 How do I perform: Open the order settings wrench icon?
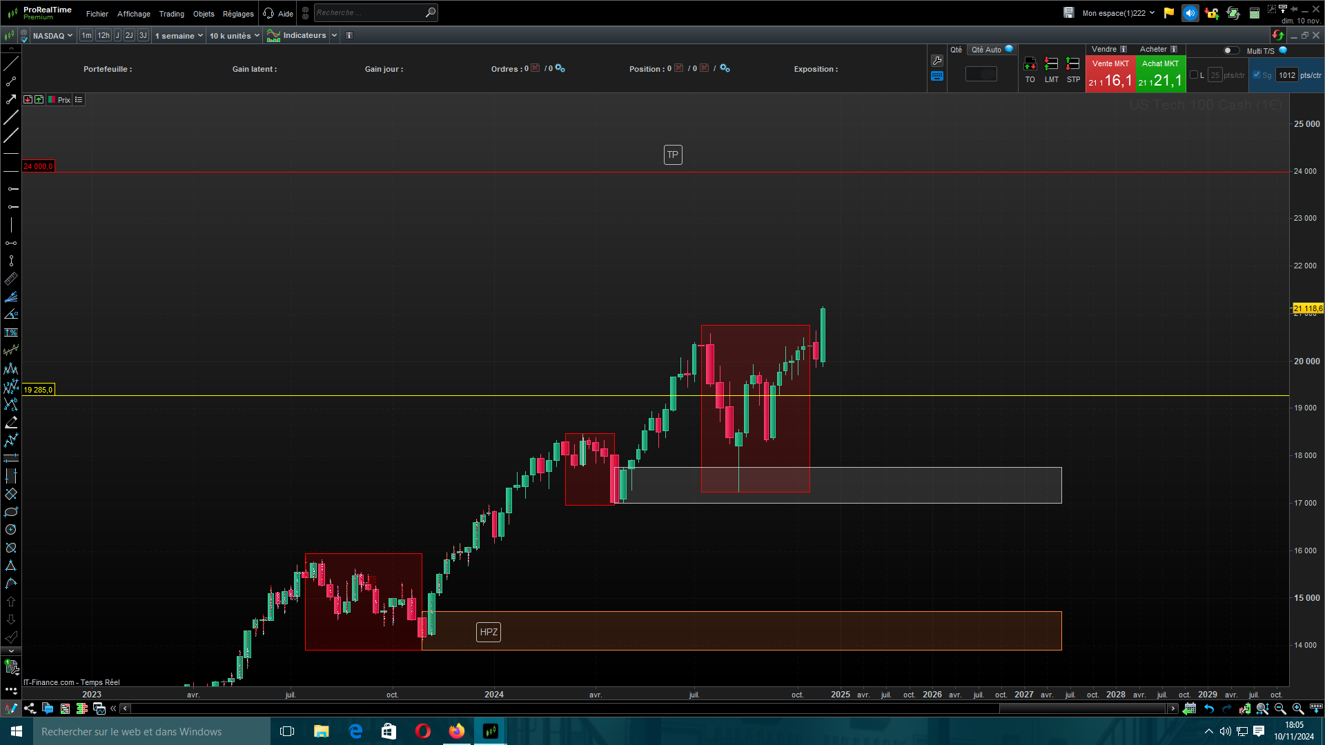936,61
